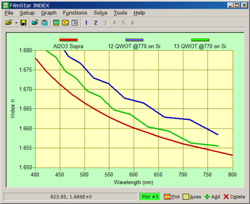Open the green table grid icon
250x204 pixels.
(x=56, y=23)
